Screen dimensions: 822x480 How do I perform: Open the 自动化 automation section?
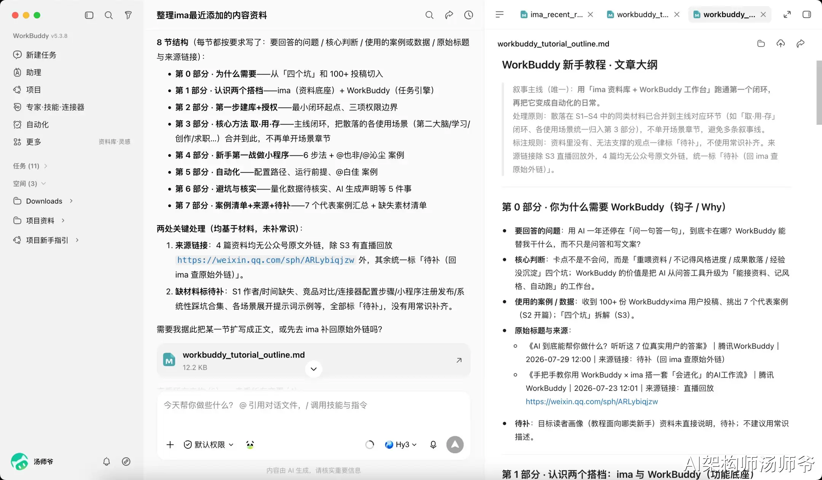(31, 124)
